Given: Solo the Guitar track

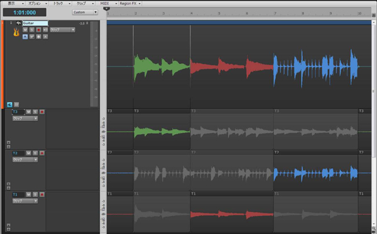Looking at the screenshot, I should (32, 29).
